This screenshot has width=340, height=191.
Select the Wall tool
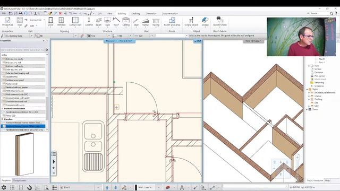coord(20,22)
